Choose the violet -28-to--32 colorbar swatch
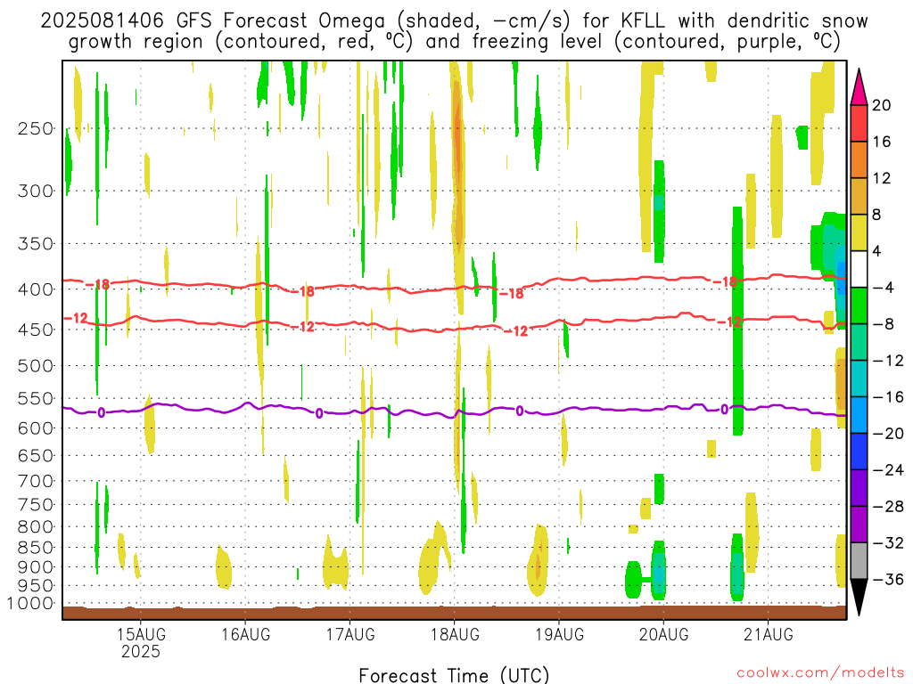The width and height of the screenshot is (913, 684). pyautogui.click(x=859, y=525)
